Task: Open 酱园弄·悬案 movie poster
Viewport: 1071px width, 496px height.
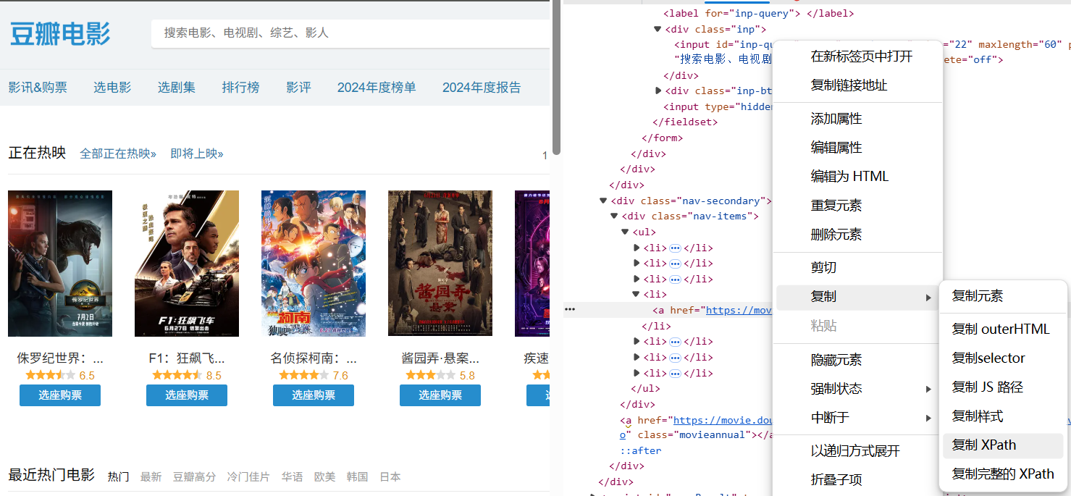Action: point(440,264)
